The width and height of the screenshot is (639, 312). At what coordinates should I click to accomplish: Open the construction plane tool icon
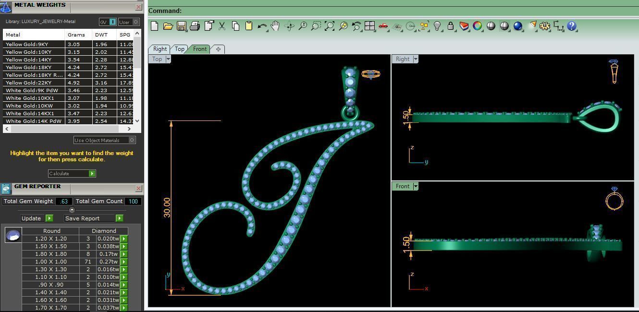click(x=397, y=26)
